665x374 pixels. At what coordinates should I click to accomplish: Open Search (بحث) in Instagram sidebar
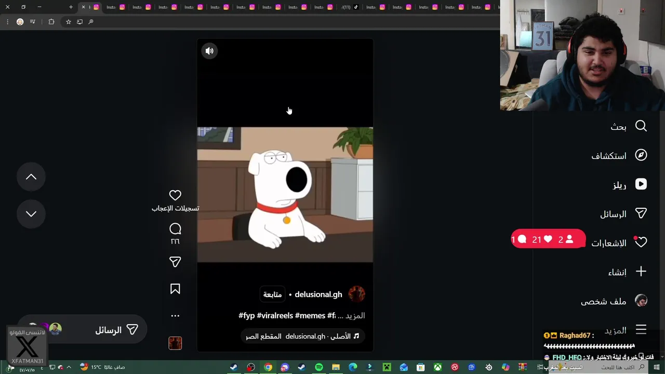[628, 126]
